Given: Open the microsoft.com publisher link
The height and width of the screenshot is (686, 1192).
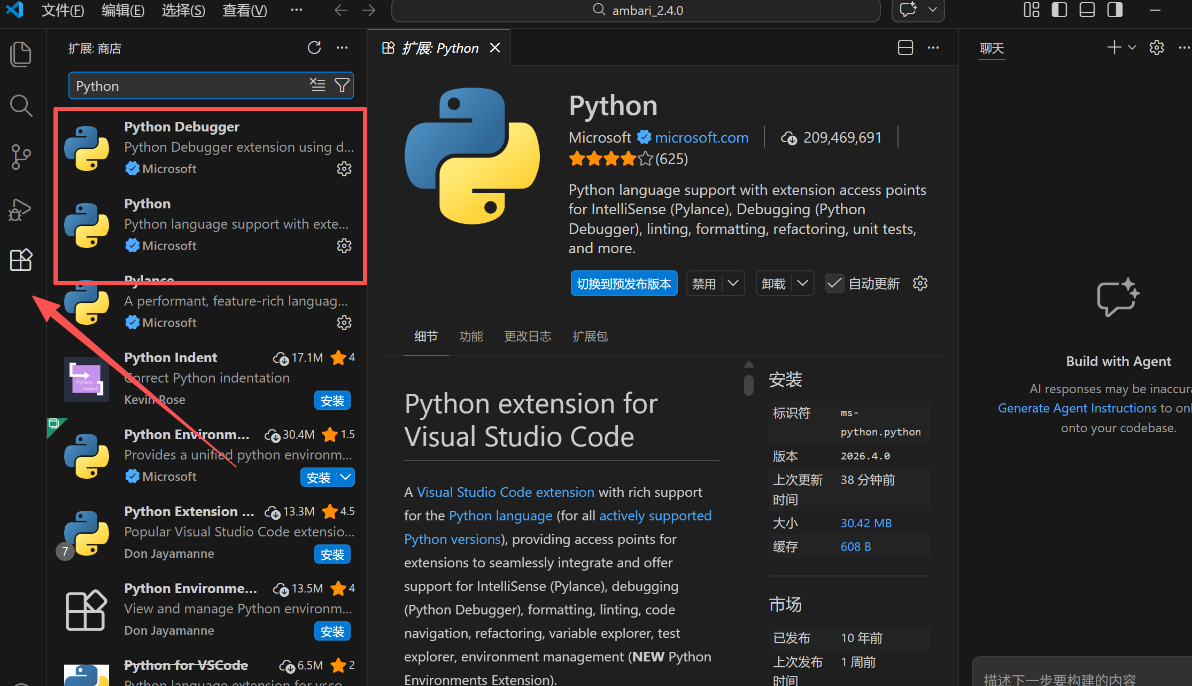Looking at the screenshot, I should pos(701,137).
